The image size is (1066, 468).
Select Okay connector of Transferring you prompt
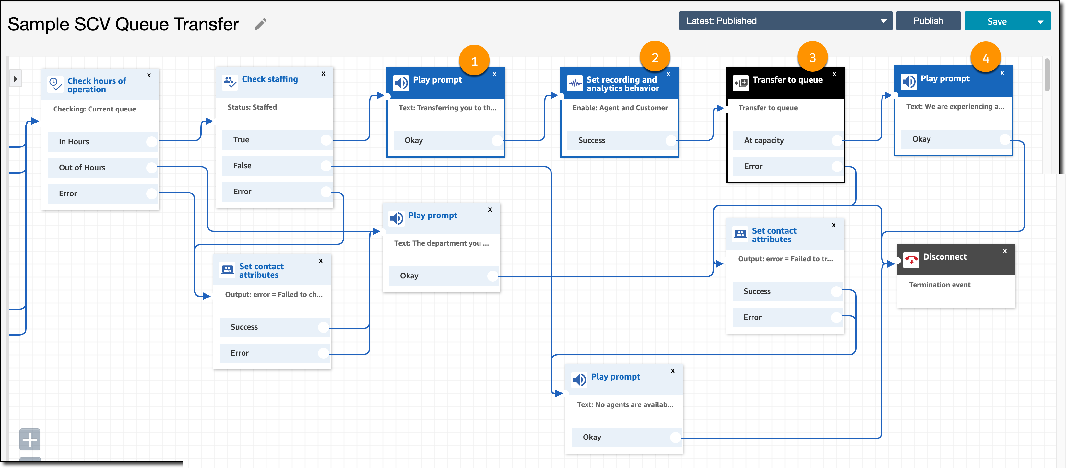point(497,141)
